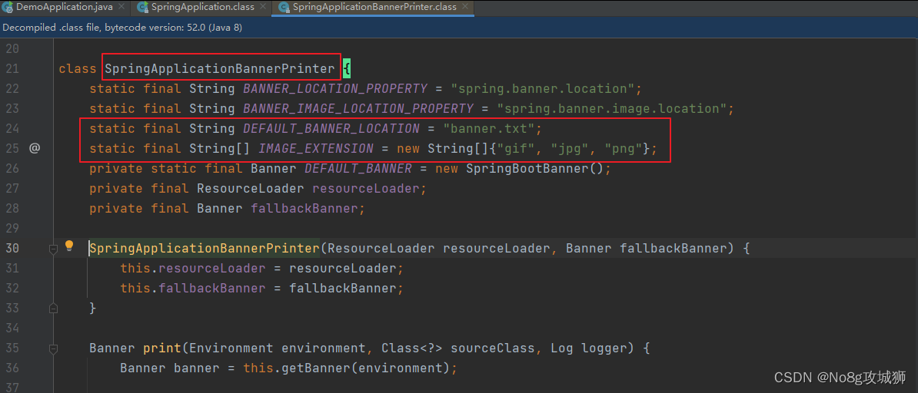Close the SpringApplication.class tab
Image resolution: width=918 pixels, height=393 pixels.
[x=263, y=7]
